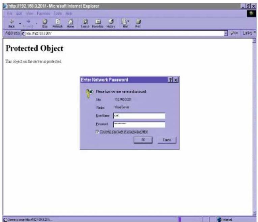Click the 'Opening page' status bar text
This screenshot has height=222, width=258.
30,220
